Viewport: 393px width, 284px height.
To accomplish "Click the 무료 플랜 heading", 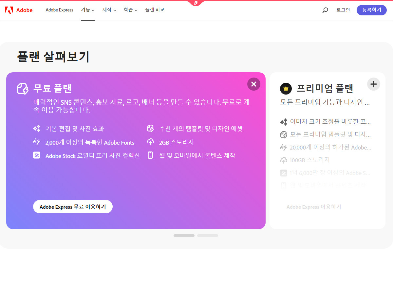I will pyautogui.click(x=52, y=88).
